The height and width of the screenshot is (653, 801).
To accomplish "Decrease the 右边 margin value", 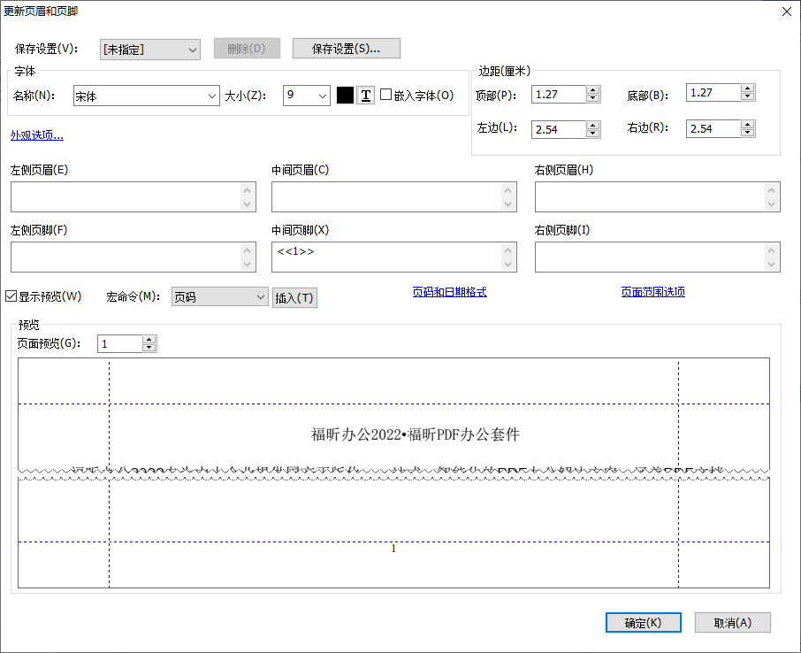I will point(747,133).
